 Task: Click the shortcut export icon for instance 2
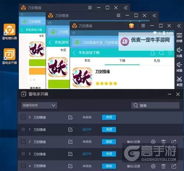click(x=174, y=142)
